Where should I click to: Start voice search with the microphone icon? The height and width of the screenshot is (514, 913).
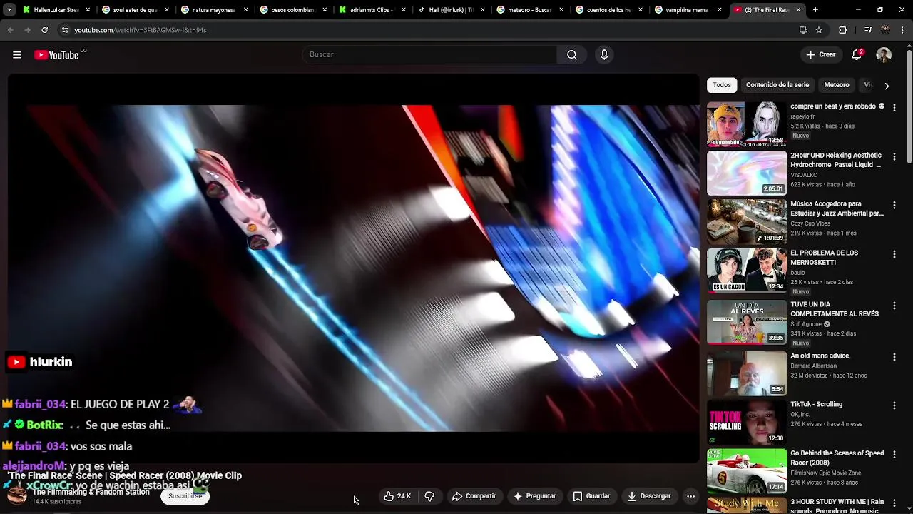pos(604,55)
